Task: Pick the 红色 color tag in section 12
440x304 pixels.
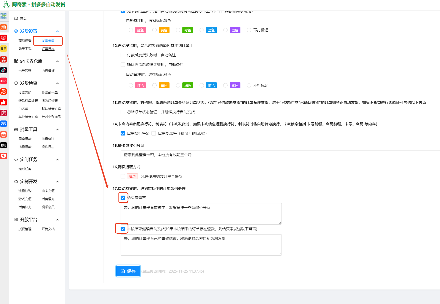Action: tap(140, 85)
